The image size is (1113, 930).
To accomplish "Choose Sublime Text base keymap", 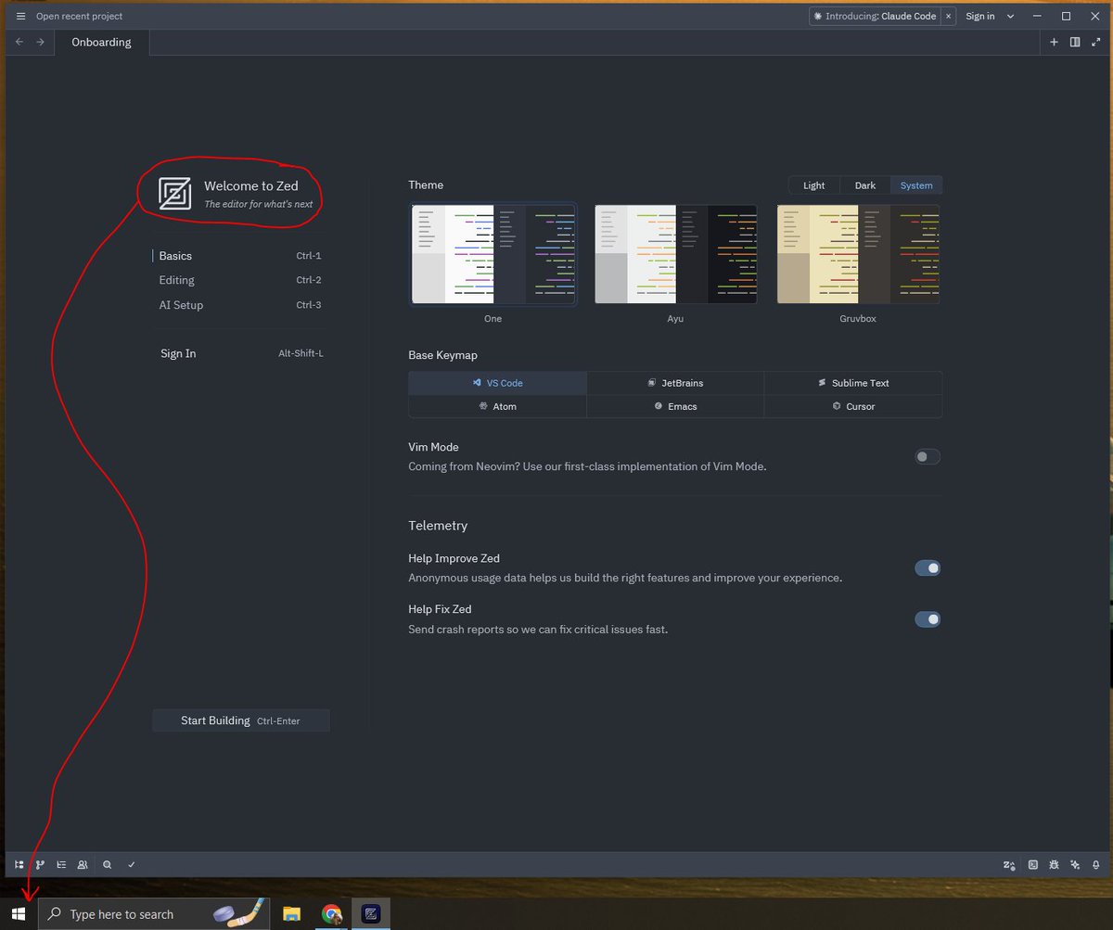I will pos(853,383).
